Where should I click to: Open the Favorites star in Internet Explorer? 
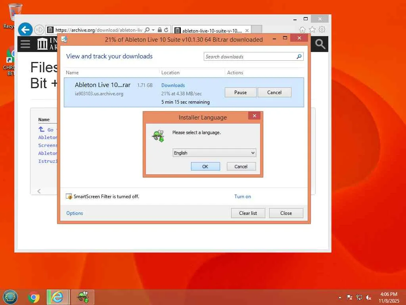pyautogui.click(x=312, y=29)
